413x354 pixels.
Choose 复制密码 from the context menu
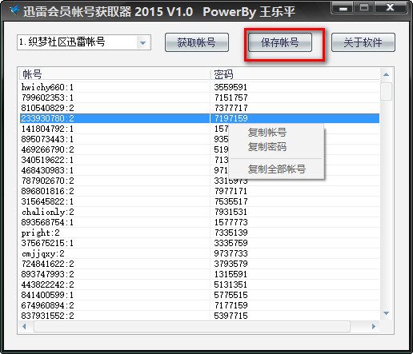pyautogui.click(x=267, y=147)
